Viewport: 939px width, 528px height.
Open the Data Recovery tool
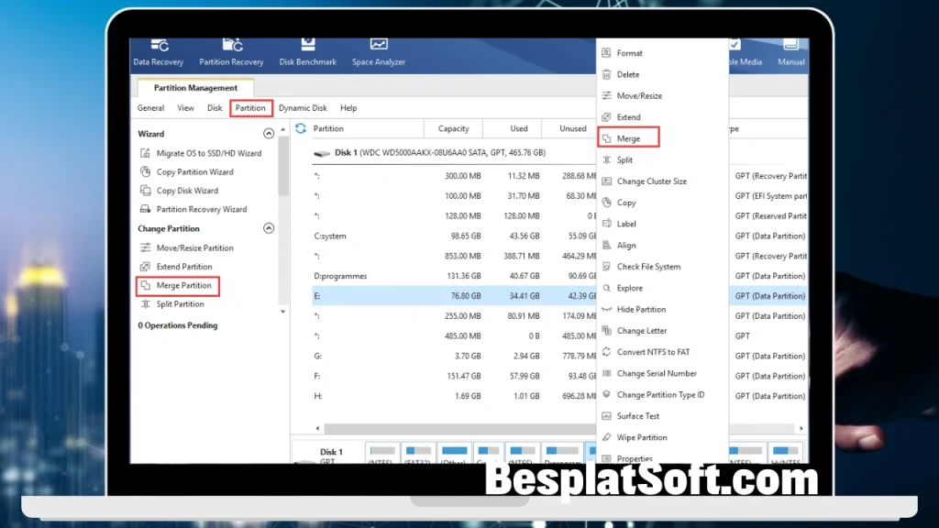click(x=158, y=53)
